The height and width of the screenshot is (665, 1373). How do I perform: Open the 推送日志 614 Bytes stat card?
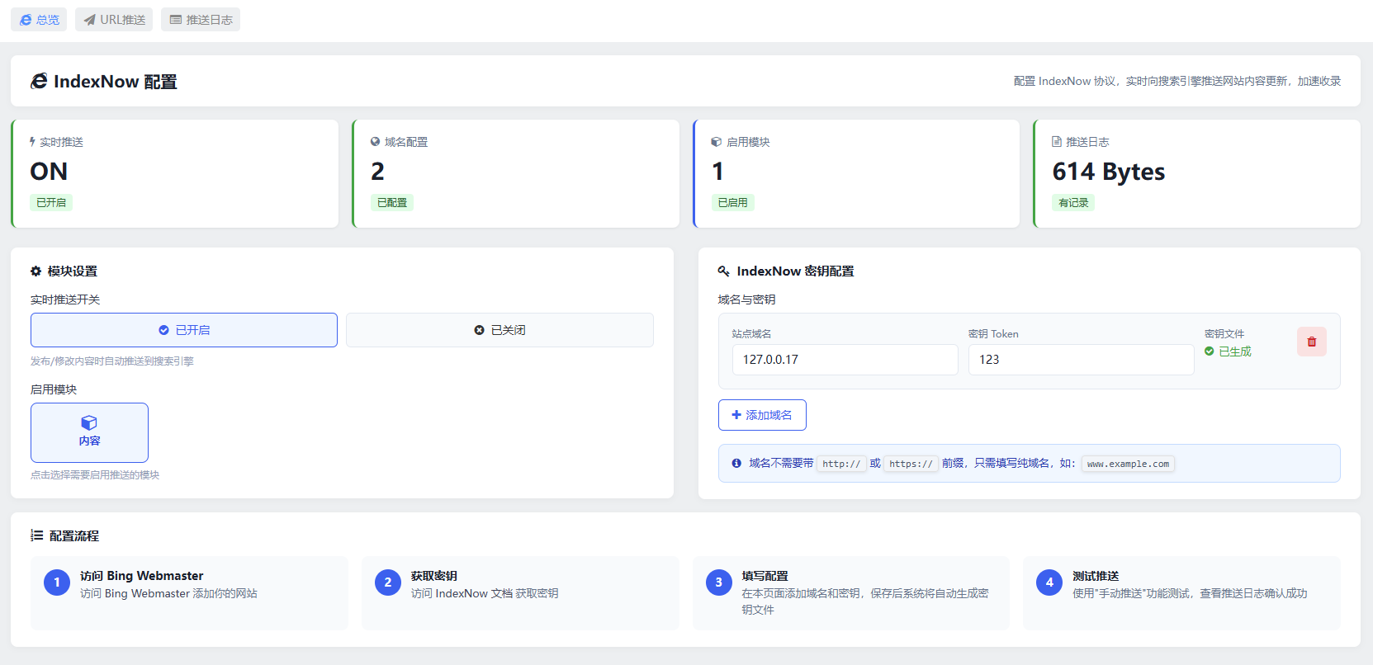(x=1196, y=173)
